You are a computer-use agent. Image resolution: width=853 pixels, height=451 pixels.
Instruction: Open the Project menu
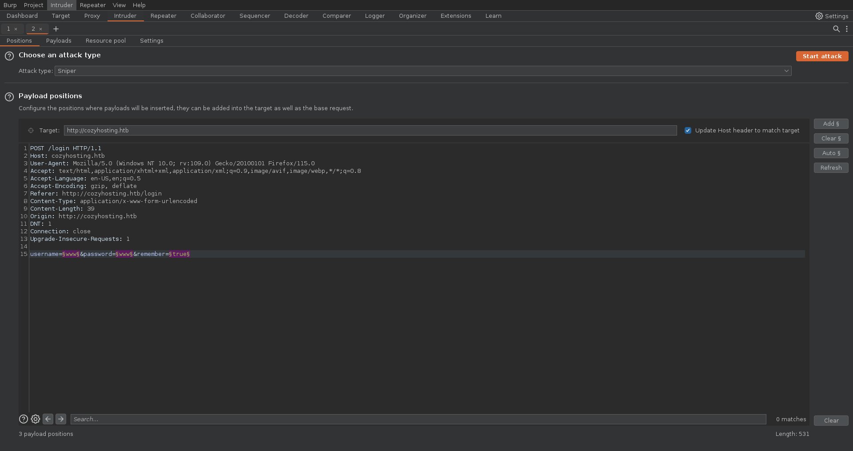[x=34, y=5]
